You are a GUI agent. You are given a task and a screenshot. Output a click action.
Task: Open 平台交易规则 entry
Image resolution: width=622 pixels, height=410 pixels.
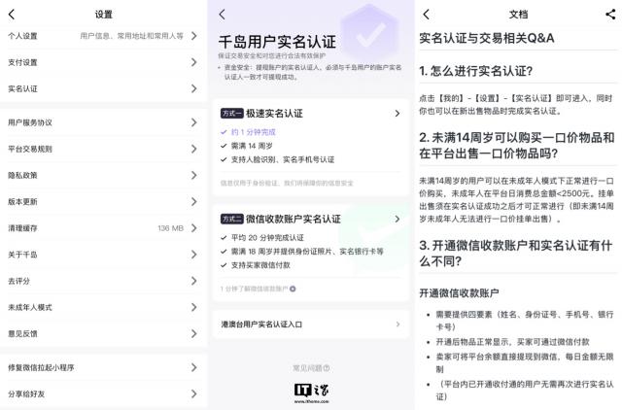pos(103,149)
